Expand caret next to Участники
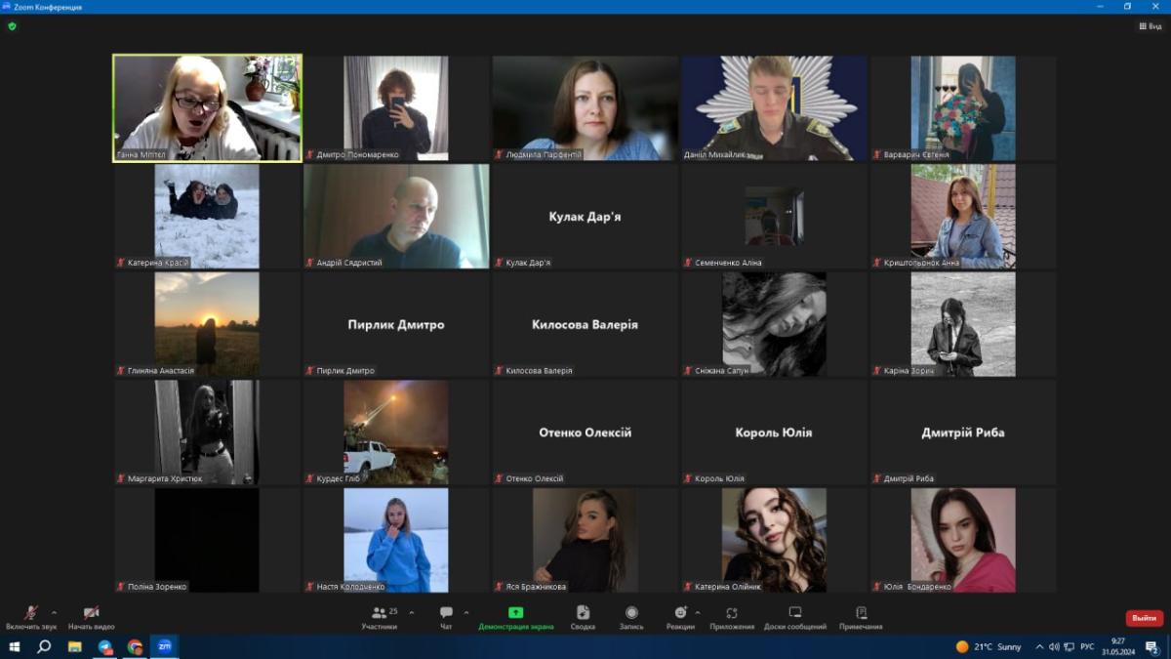 (x=411, y=612)
